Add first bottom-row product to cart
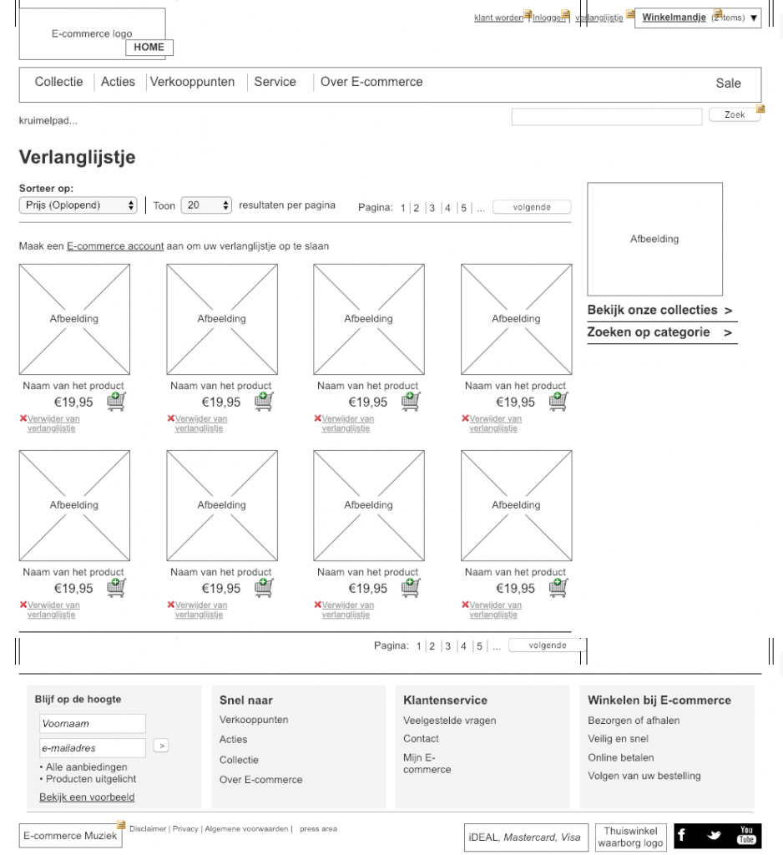 coord(117,587)
